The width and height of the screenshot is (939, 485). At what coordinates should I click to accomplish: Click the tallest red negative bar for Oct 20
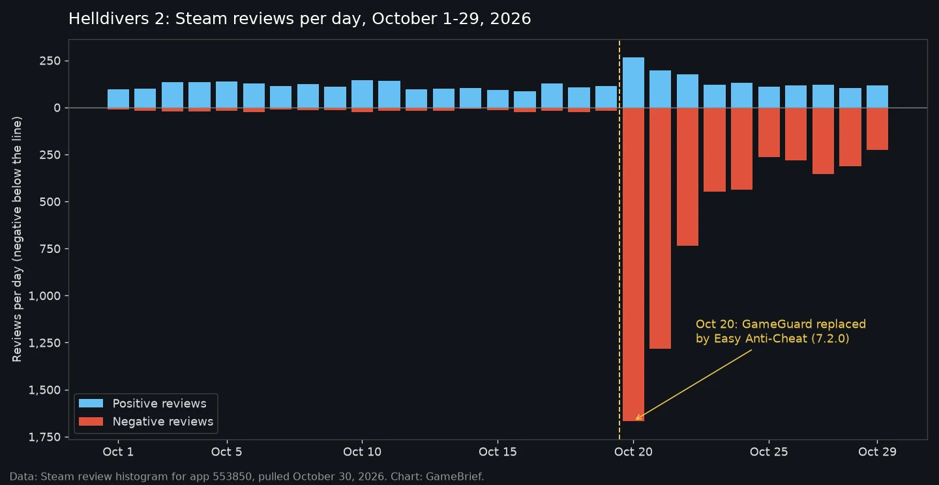(633, 264)
